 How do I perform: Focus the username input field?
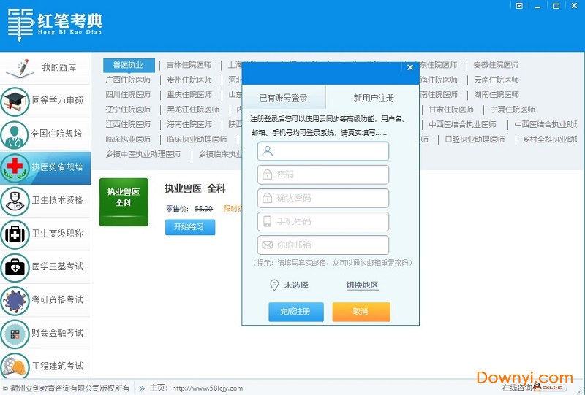[323, 151]
